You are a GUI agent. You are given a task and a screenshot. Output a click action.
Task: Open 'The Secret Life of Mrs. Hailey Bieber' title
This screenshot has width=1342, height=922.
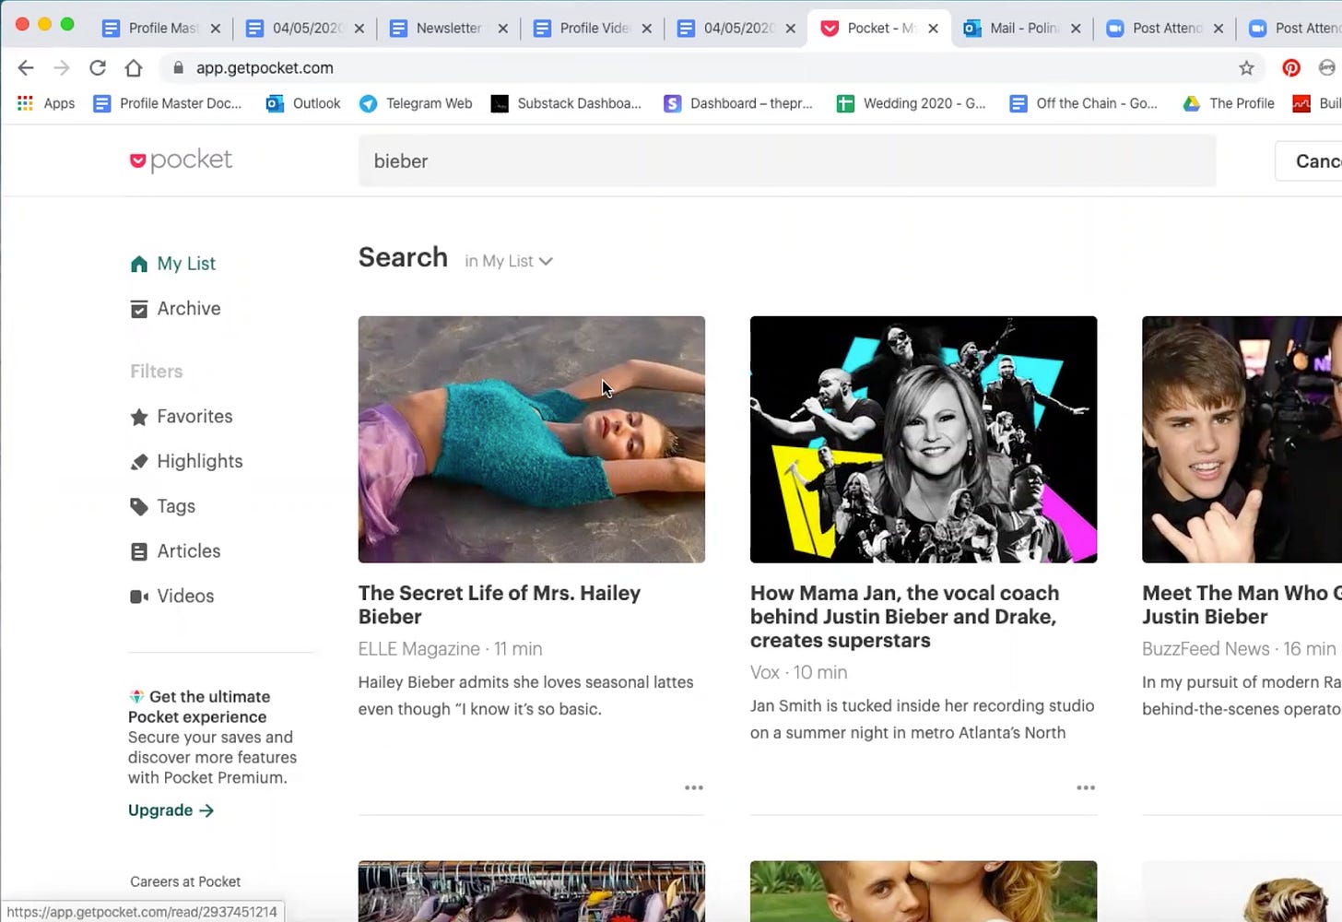pos(500,605)
